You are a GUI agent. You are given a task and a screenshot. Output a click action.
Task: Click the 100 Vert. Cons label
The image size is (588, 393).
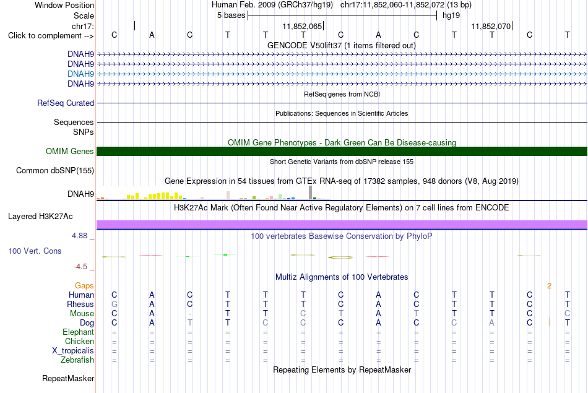click(x=35, y=251)
